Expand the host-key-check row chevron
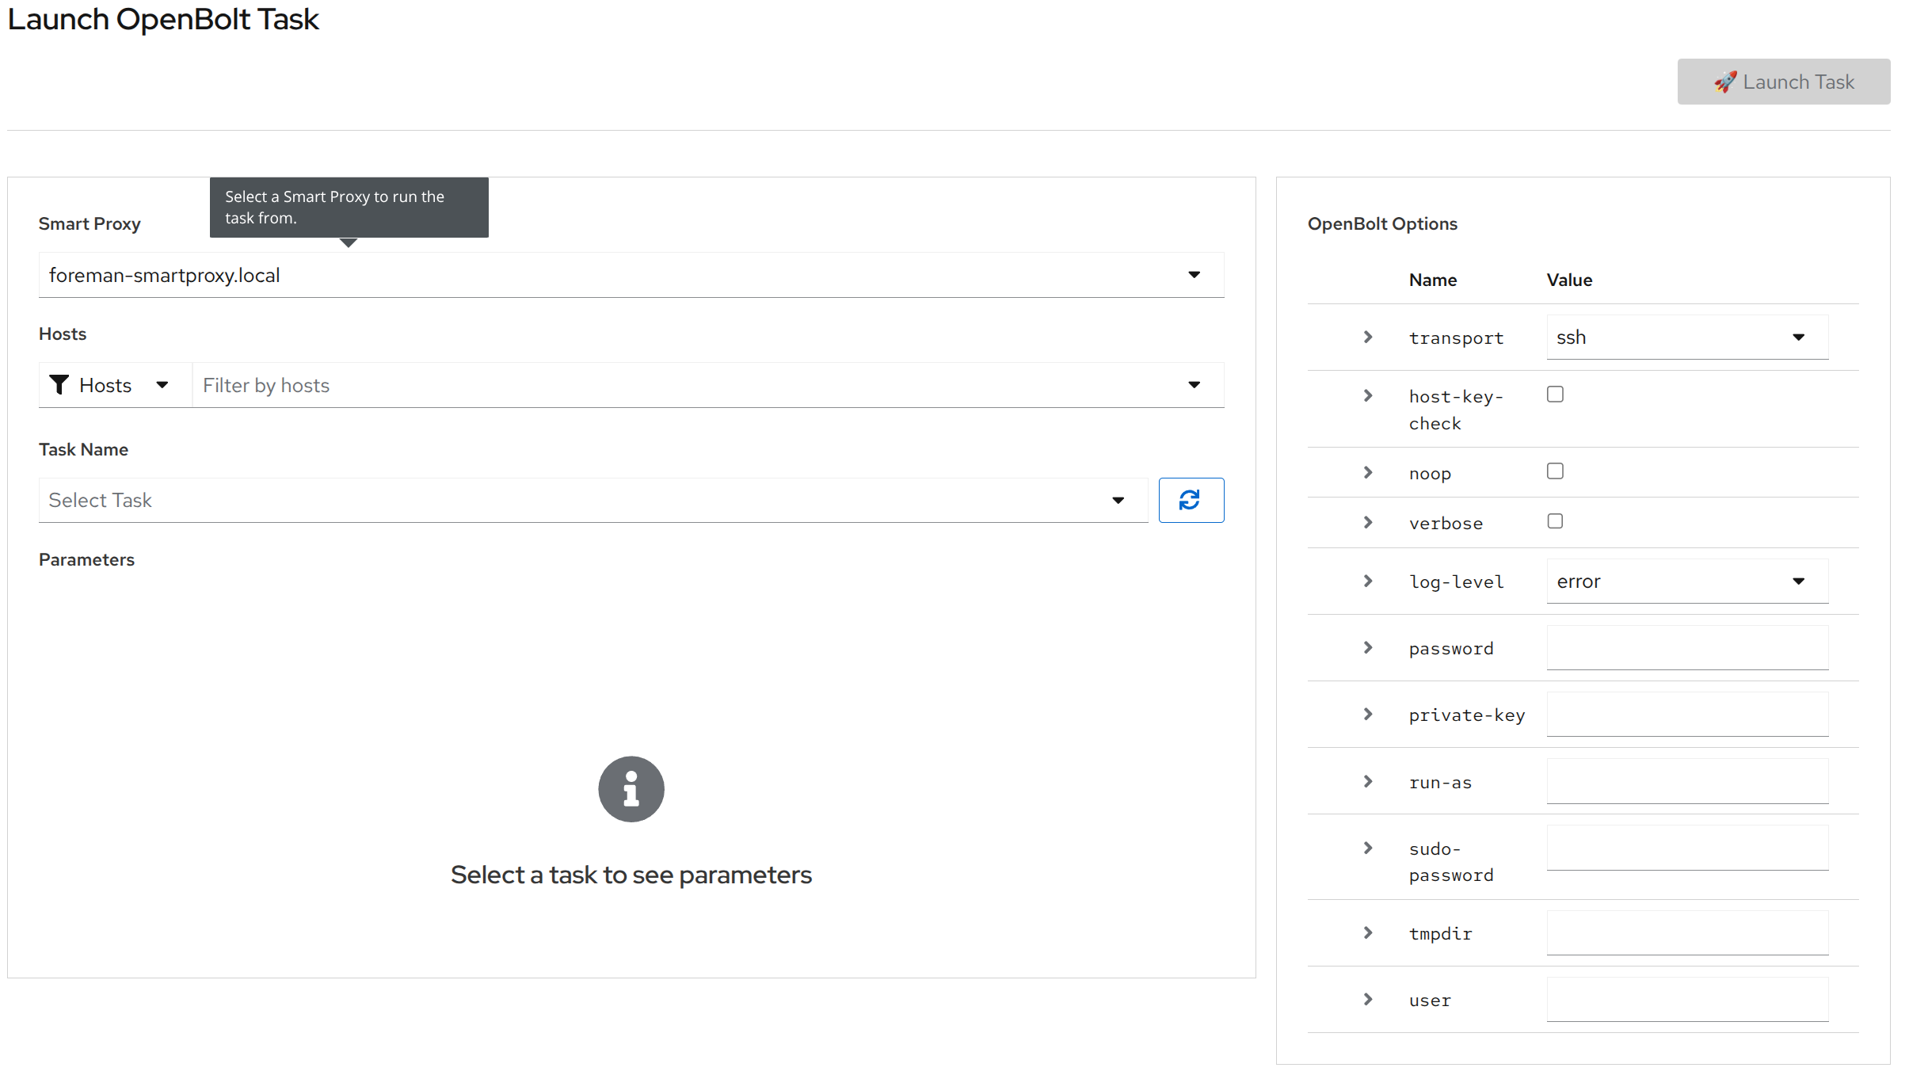The width and height of the screenshot is (1909, 1079). (1368, 395)
